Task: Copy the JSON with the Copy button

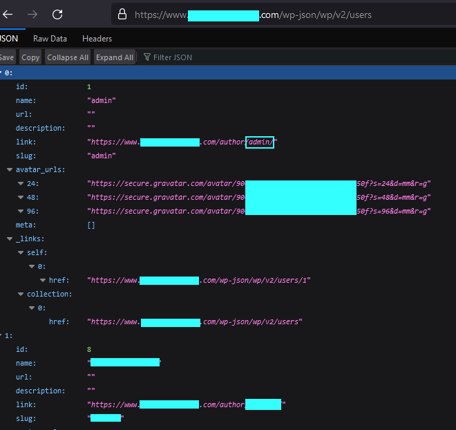Action: click(x=30, y=57)
